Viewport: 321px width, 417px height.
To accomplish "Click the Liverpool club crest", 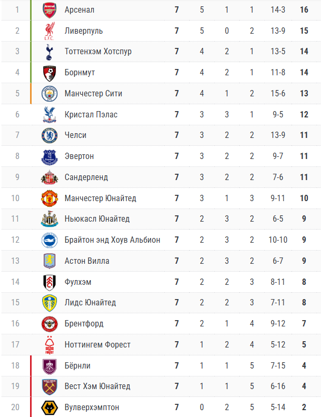I will (49, 31).
